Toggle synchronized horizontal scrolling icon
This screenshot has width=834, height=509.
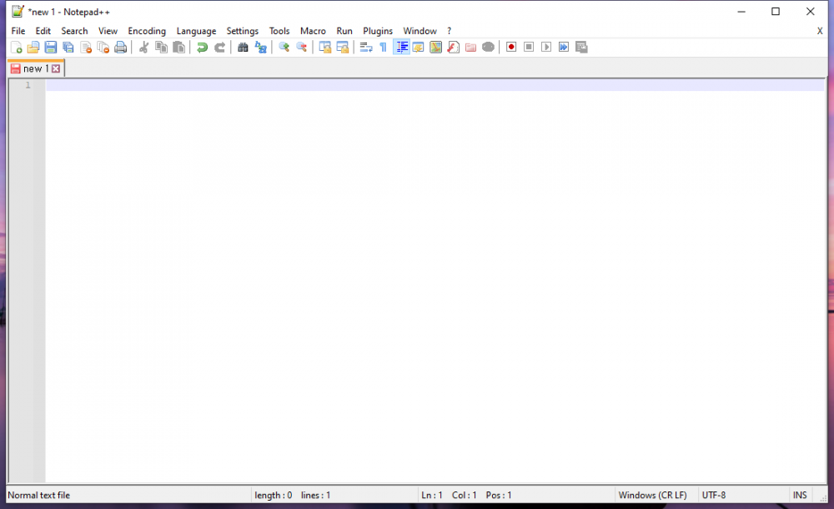(x=342, y=48)
